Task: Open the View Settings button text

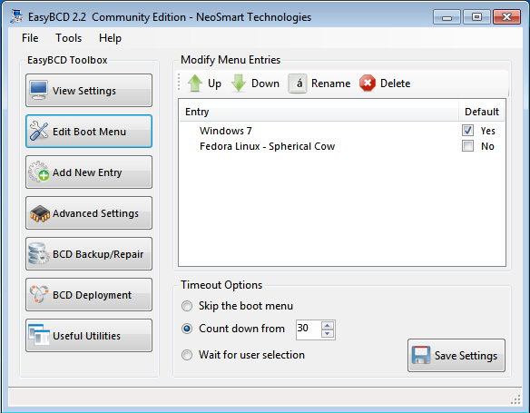Action: (84, 91)
